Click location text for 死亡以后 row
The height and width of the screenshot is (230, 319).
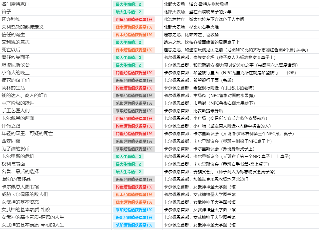[x=236, y=50]
